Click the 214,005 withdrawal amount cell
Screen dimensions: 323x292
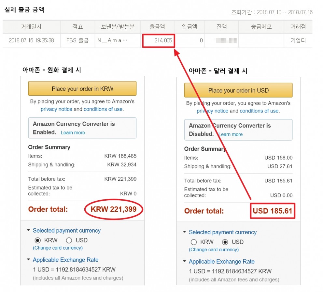pyautogui.click(x=158, y=40)
